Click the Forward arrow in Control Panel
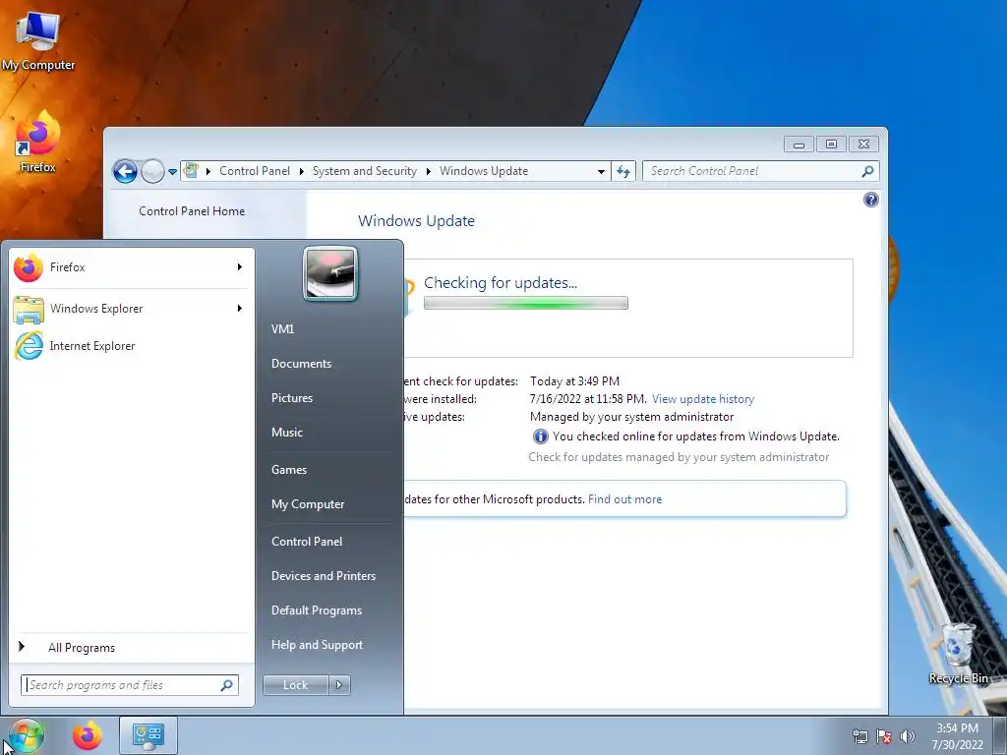Viewport: 1007px width, 755px height. (152, 171)
